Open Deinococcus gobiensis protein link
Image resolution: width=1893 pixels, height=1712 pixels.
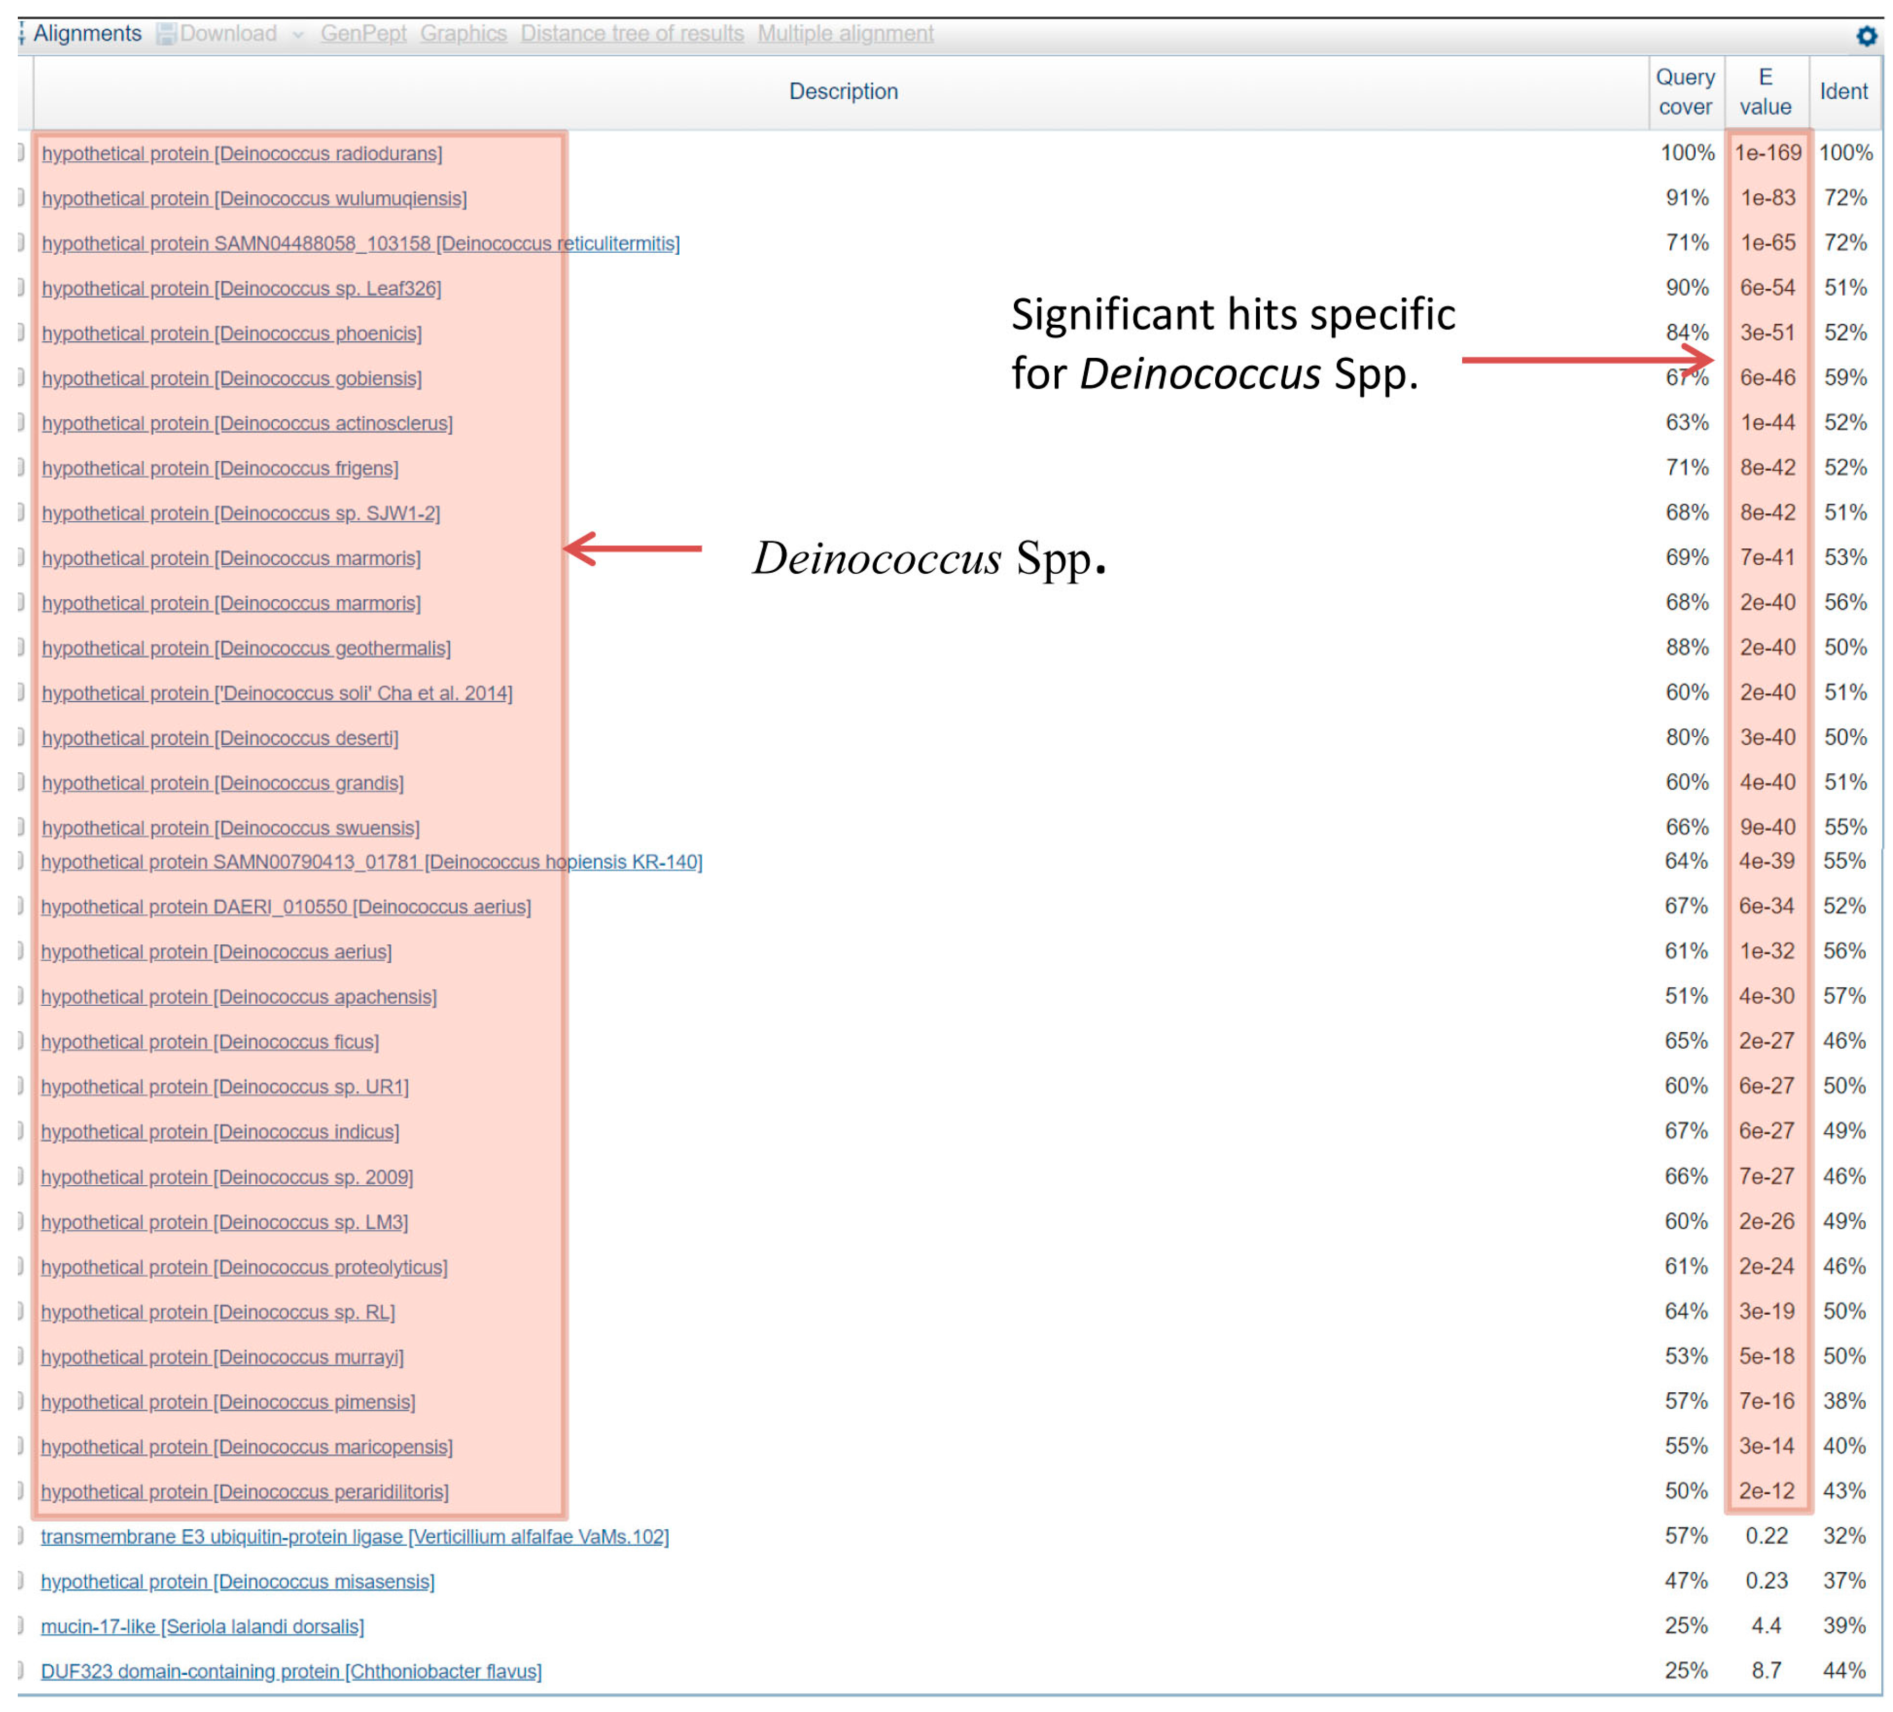tap(232, 380)
